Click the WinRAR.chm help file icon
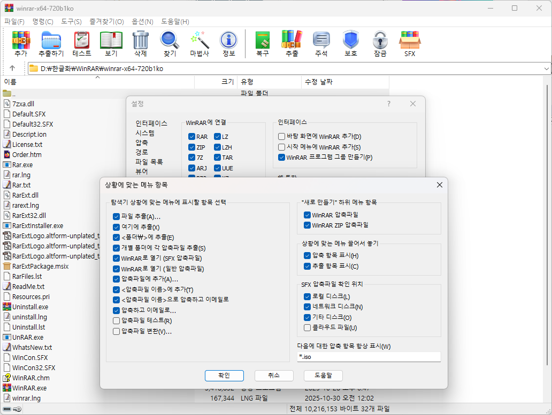The height and width of the screenshot is (415, 552). click(7, 378)
